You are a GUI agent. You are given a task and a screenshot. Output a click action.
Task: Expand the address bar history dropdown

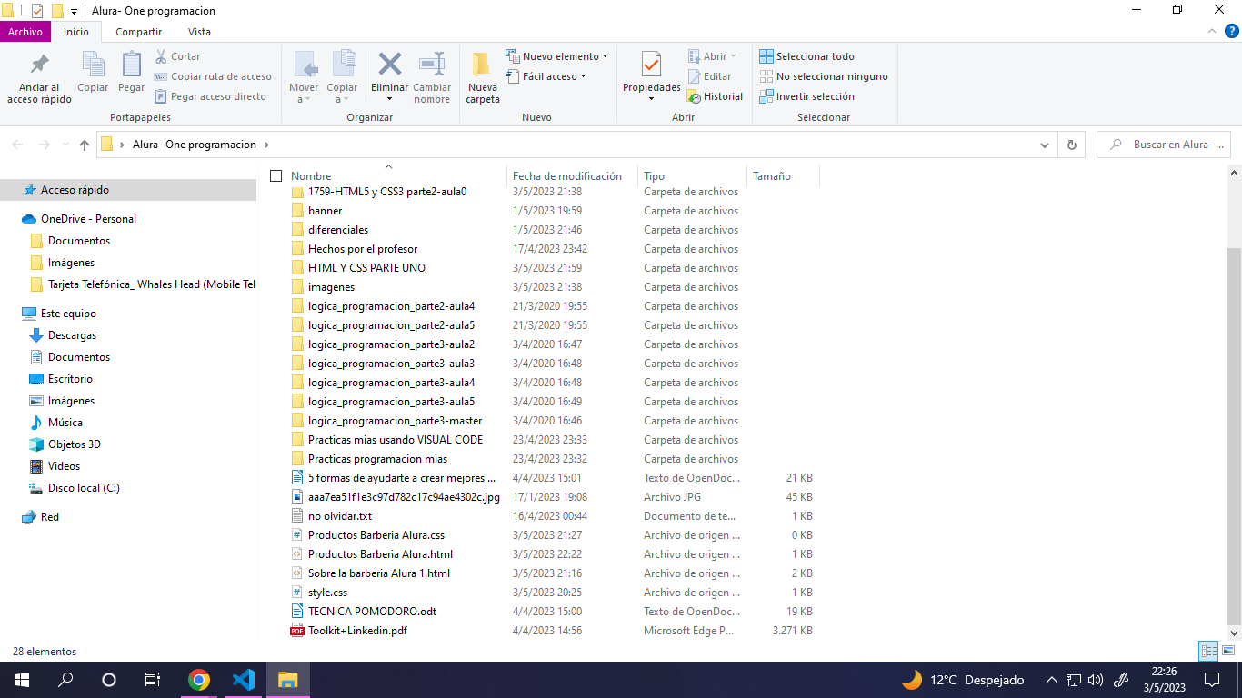tap(1044, 145)
